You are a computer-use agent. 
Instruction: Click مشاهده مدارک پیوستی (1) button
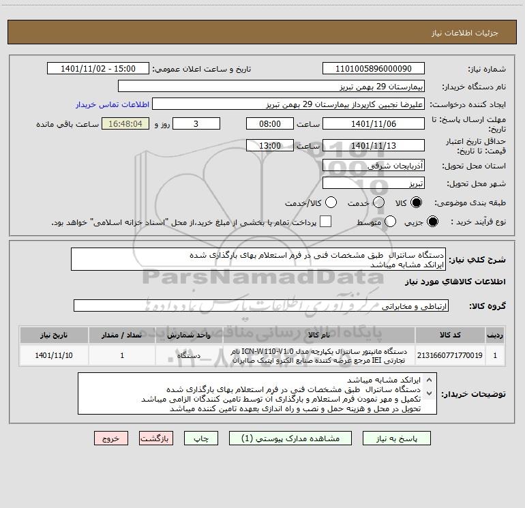290,438
